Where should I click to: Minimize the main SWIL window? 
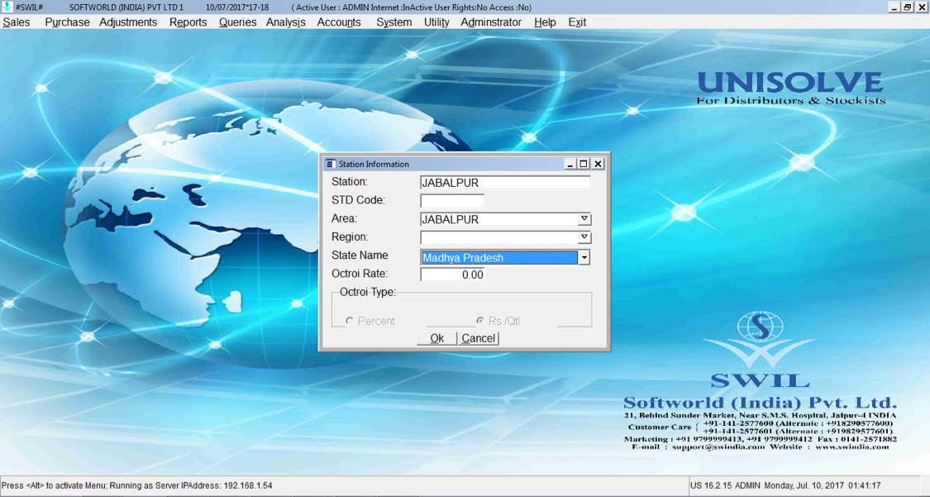(894, 7)
